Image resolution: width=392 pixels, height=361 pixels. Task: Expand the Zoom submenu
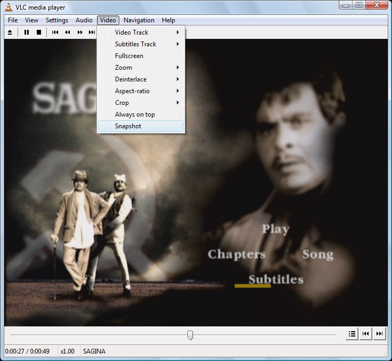coord(141,68)
